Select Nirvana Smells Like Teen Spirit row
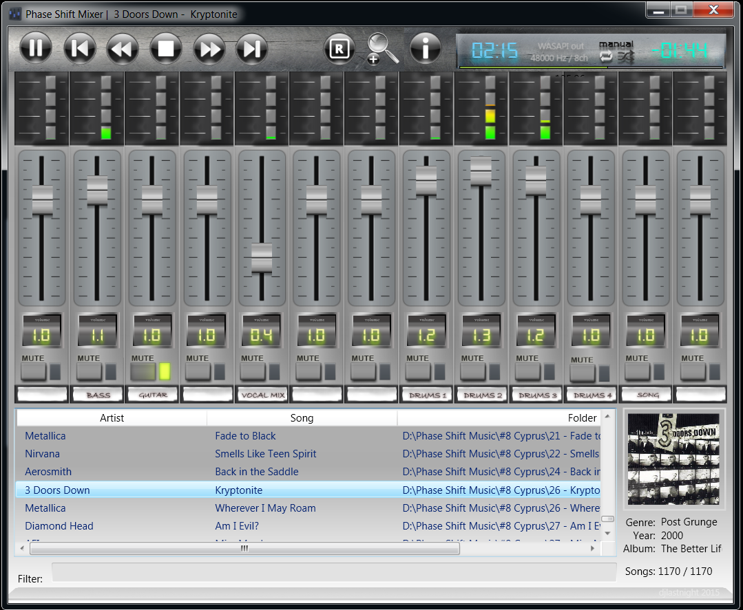The height and width of the screenshot is (610, 743). (308, 454)
